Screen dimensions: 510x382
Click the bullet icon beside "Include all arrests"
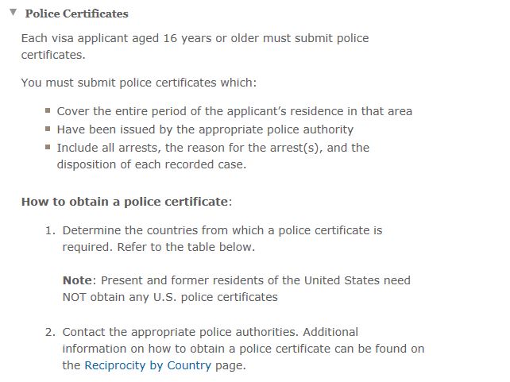(x=48, y=148)
